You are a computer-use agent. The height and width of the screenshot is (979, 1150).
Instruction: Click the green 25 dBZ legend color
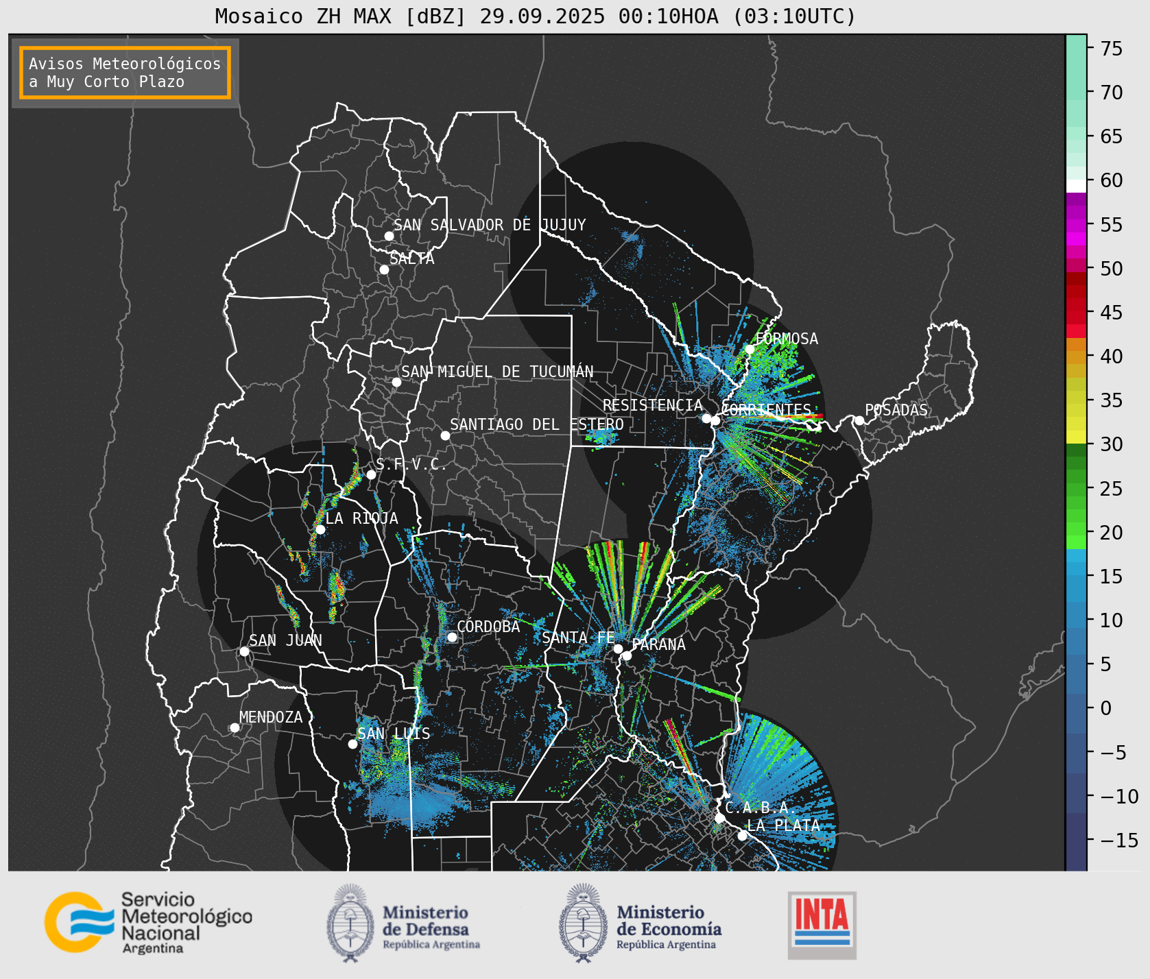pyautogui.click(x=1076, y=489)
